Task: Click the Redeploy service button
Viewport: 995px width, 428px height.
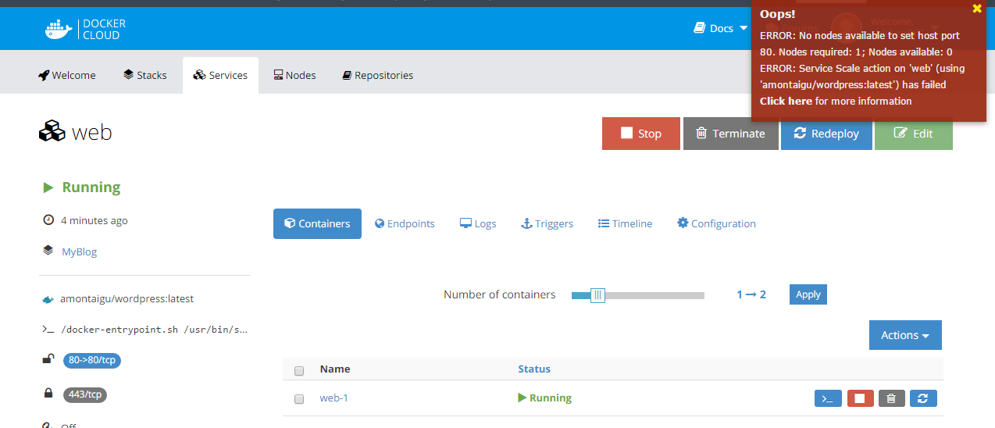Action: tap(826, 134)
